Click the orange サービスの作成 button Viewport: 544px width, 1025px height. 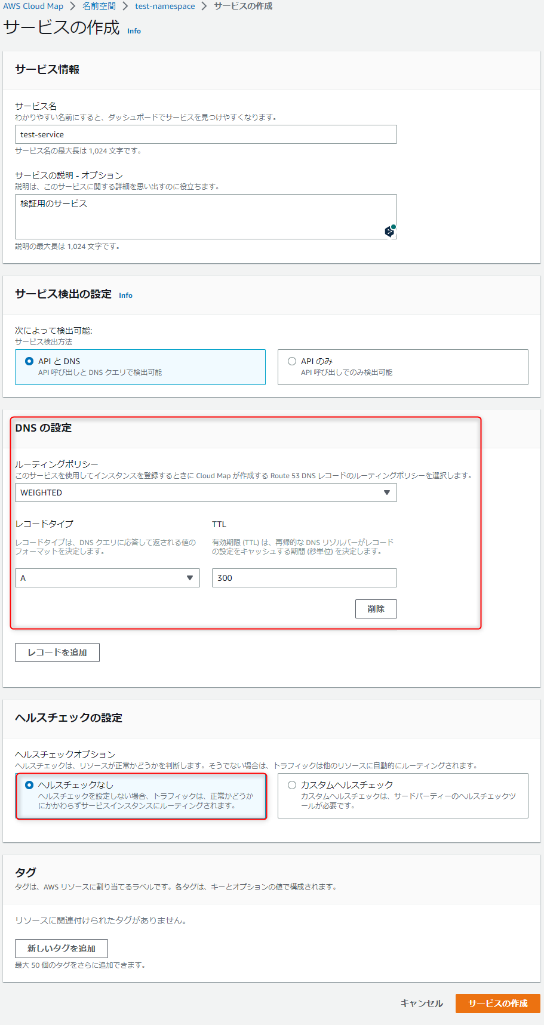[498, 1004]
